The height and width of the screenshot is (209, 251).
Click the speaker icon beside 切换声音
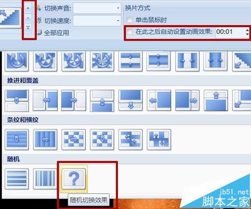pos(39,8)
